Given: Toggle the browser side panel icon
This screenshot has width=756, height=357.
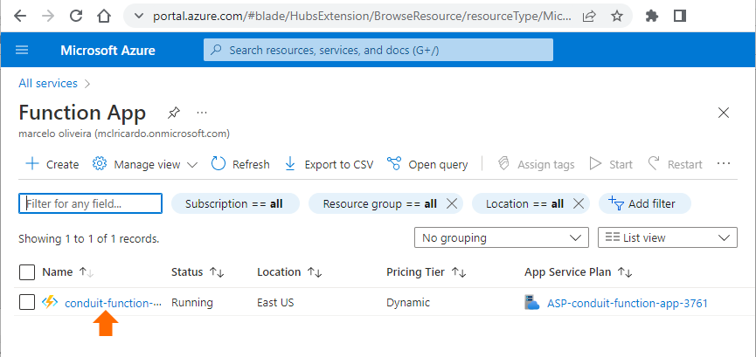Looking at the screenshot, I should click(680, 16).
